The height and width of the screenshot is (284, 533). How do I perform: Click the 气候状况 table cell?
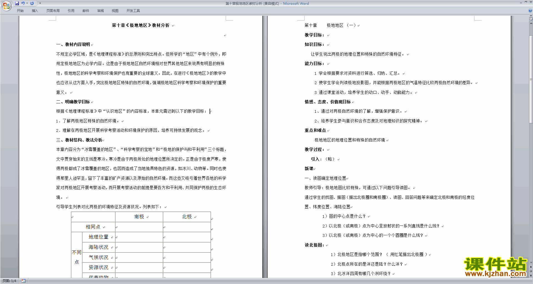(99, 257)
